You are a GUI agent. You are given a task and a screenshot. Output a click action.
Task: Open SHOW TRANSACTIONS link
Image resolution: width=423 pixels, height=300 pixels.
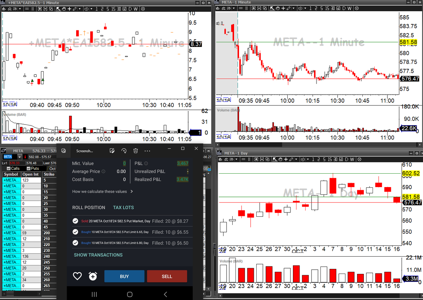98,255
